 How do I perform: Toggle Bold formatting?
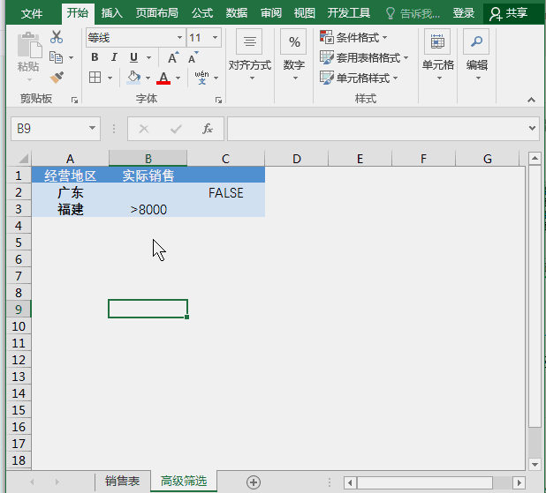(x=95, y=57)
